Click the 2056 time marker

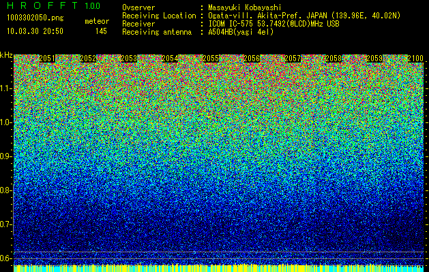coord(252,58)
